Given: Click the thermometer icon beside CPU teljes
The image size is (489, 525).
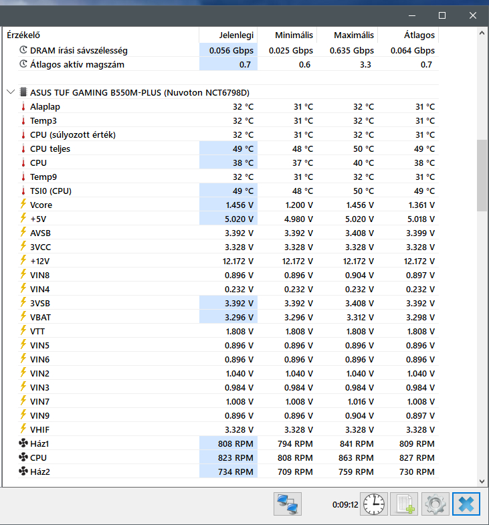Looking at the screenshot, I should pos(23,148).
